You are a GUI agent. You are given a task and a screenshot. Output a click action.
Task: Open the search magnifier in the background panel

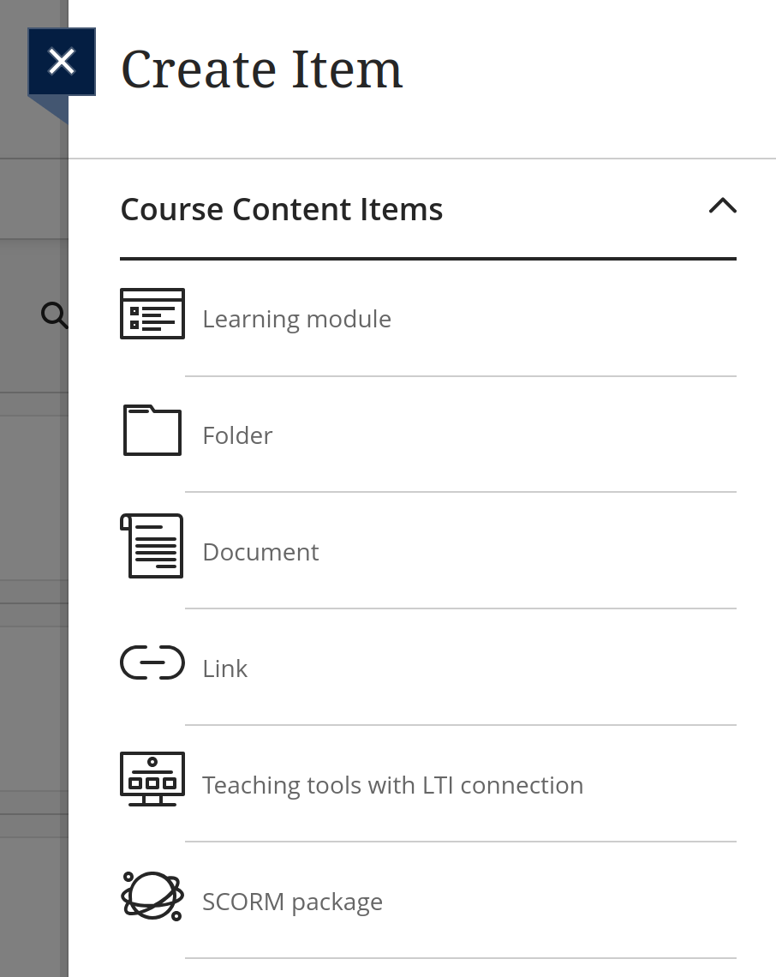pos(54,316)
